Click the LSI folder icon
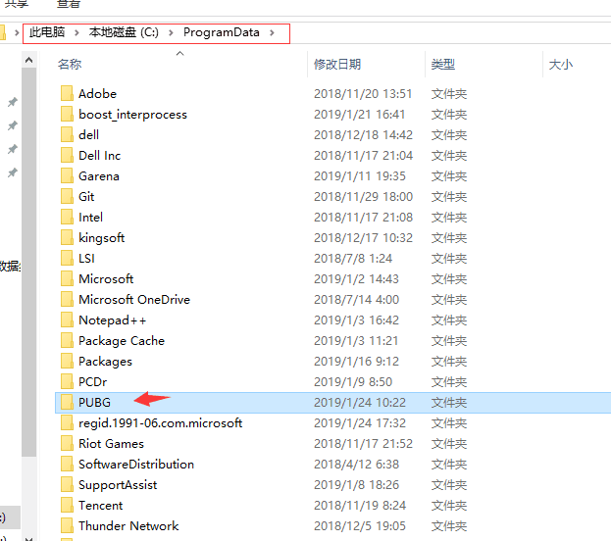 click(67, 258)
